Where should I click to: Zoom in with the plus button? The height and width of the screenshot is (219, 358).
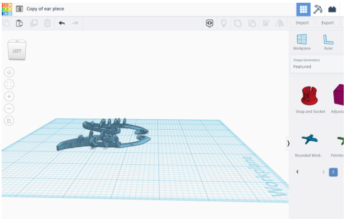(x=9, y=96)
